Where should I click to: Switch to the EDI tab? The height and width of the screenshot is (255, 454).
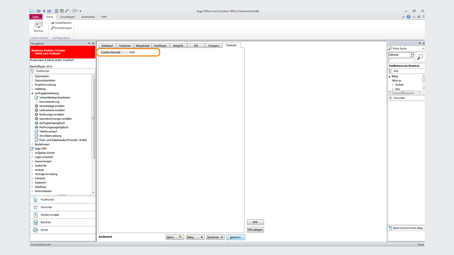(x=196, y=45)
